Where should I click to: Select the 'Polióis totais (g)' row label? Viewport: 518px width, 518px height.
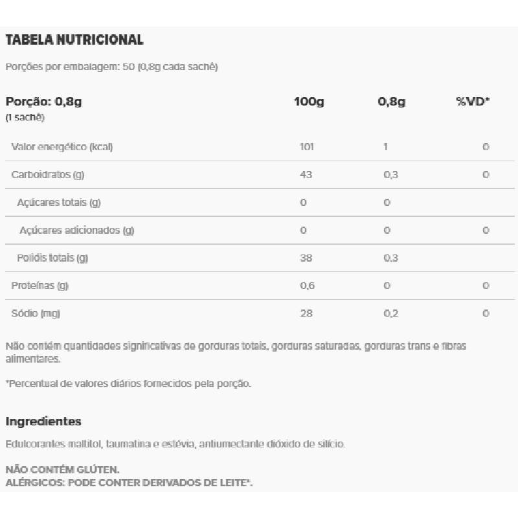click(x=52, y=258)
